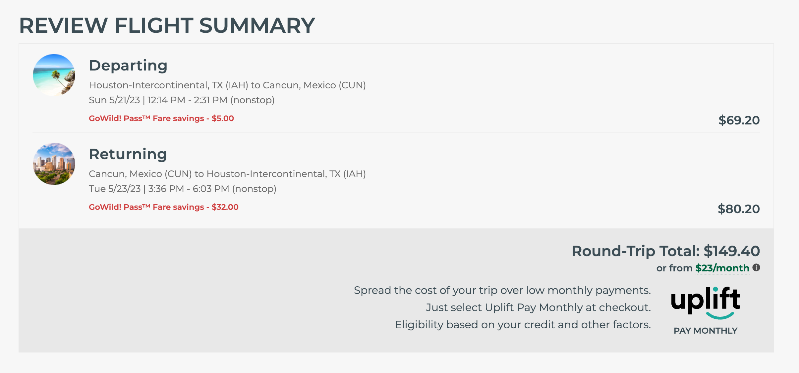Click the Review Flight Summary title
799x373 pixels.
[167, 25]
